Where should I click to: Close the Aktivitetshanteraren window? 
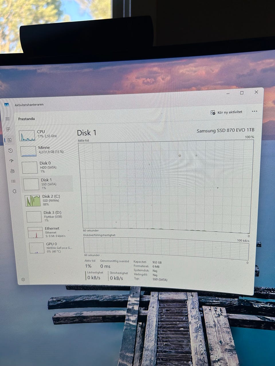click(256, 92)
